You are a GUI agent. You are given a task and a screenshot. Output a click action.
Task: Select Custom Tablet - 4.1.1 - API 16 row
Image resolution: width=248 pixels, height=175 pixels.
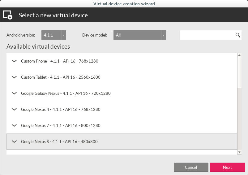(122, 77)
